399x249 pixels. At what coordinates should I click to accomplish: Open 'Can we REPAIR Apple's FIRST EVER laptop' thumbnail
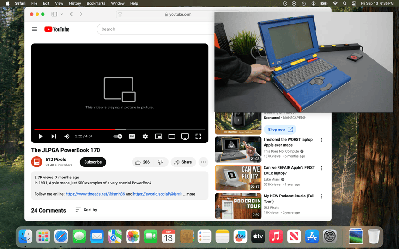coord(238,178)
